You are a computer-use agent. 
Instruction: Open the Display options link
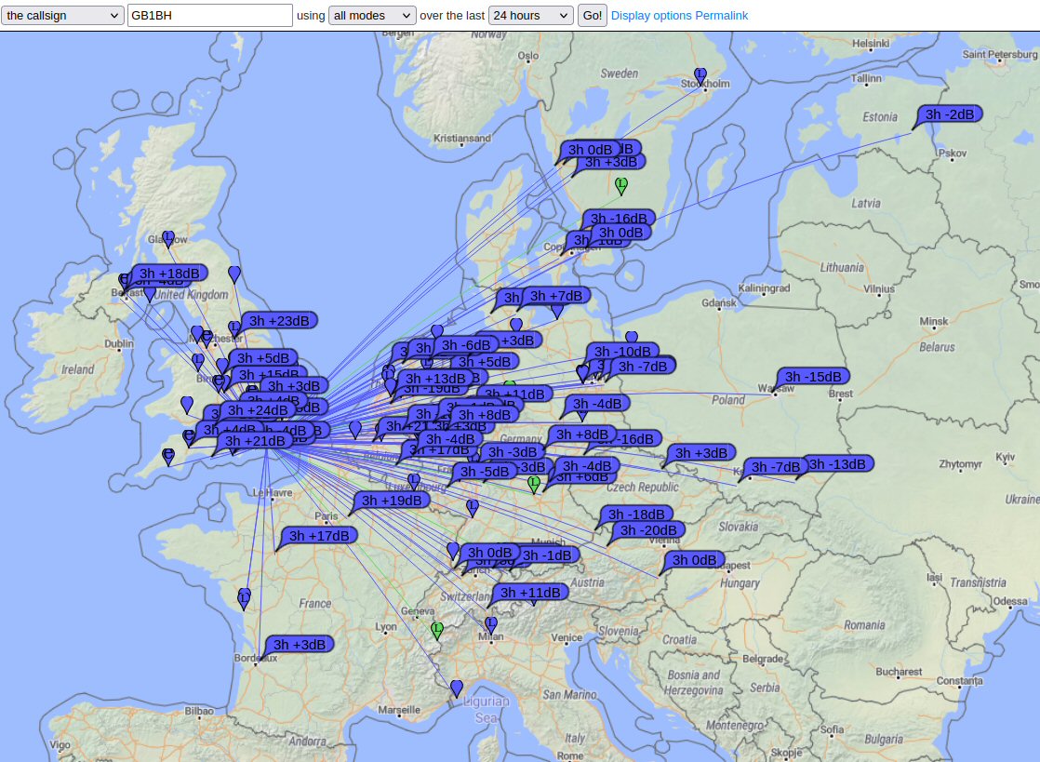651,16
